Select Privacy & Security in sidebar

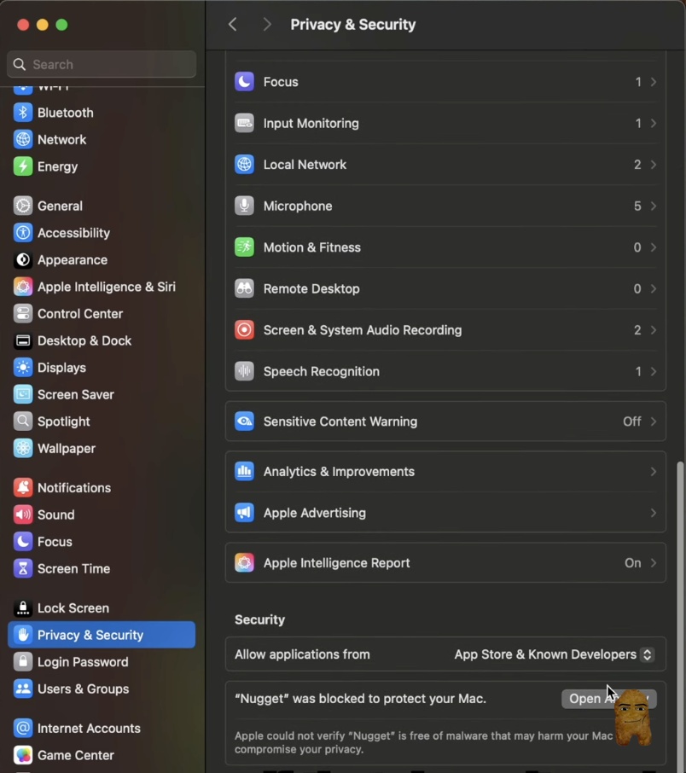pos(102,635)
